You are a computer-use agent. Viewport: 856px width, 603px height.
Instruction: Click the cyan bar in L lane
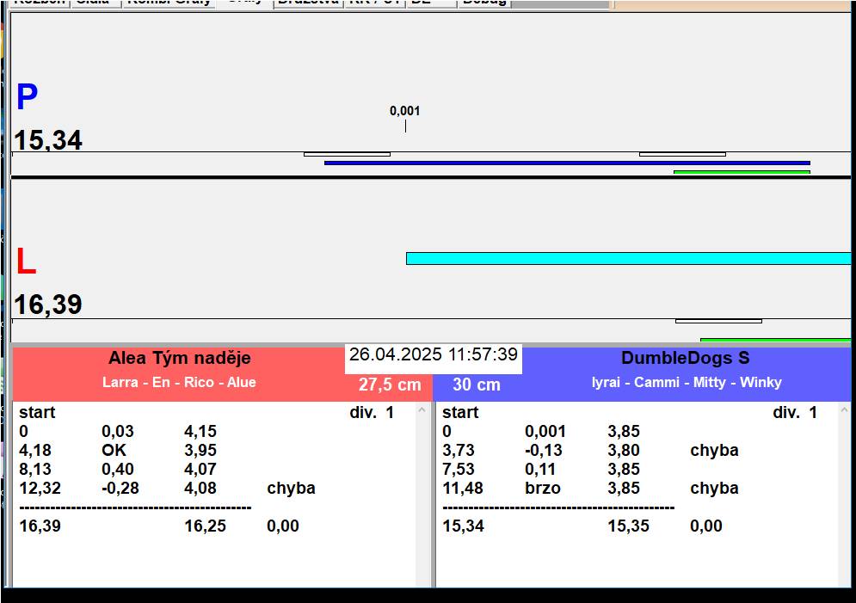coord(628,258)
